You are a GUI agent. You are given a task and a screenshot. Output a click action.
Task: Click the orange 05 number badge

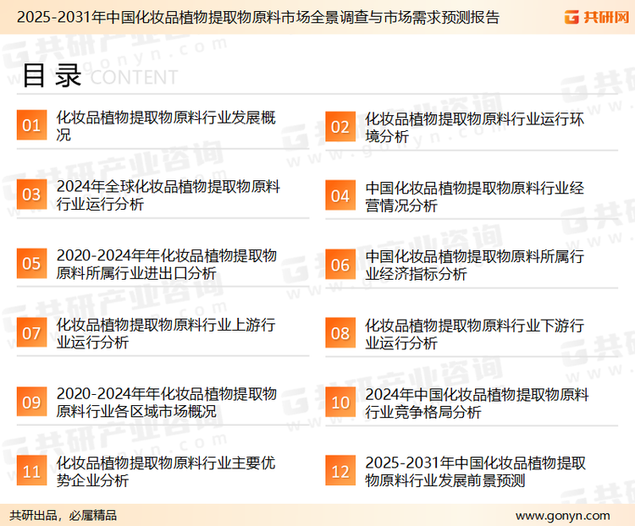pos(31,263)
